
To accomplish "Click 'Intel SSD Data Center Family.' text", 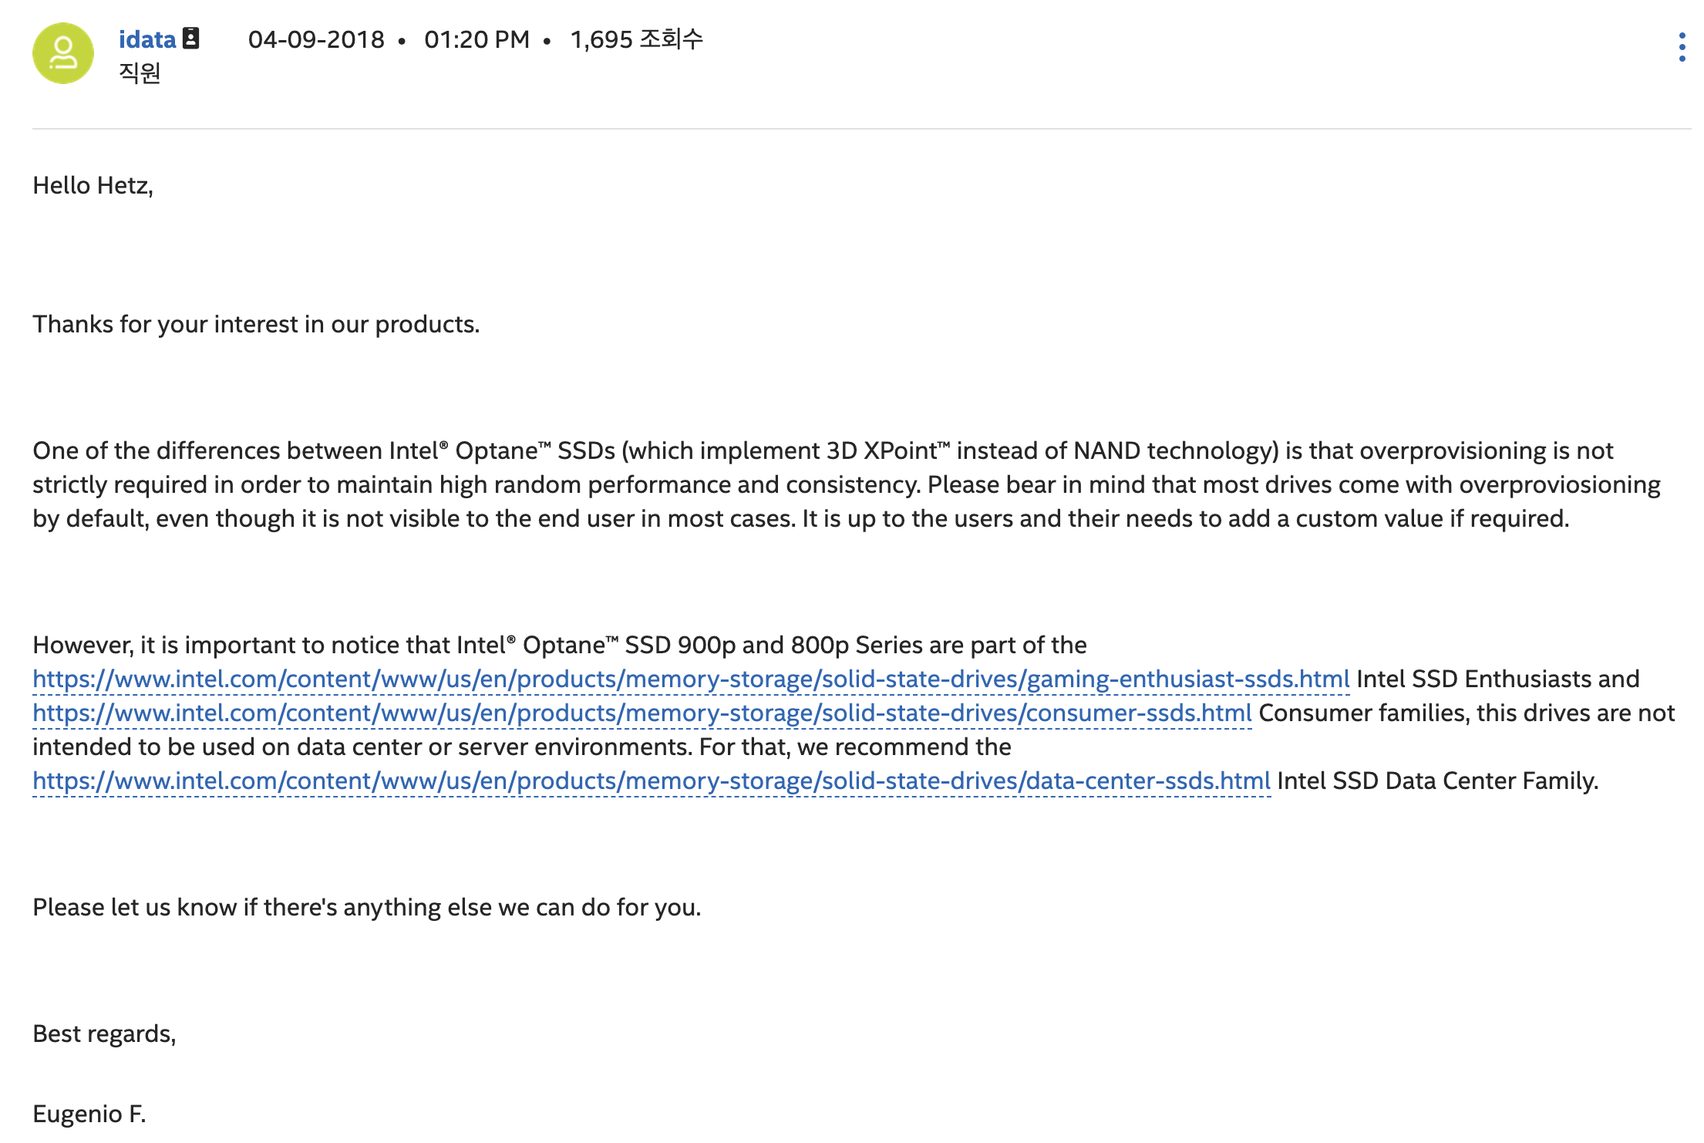I will (1438, 781).
